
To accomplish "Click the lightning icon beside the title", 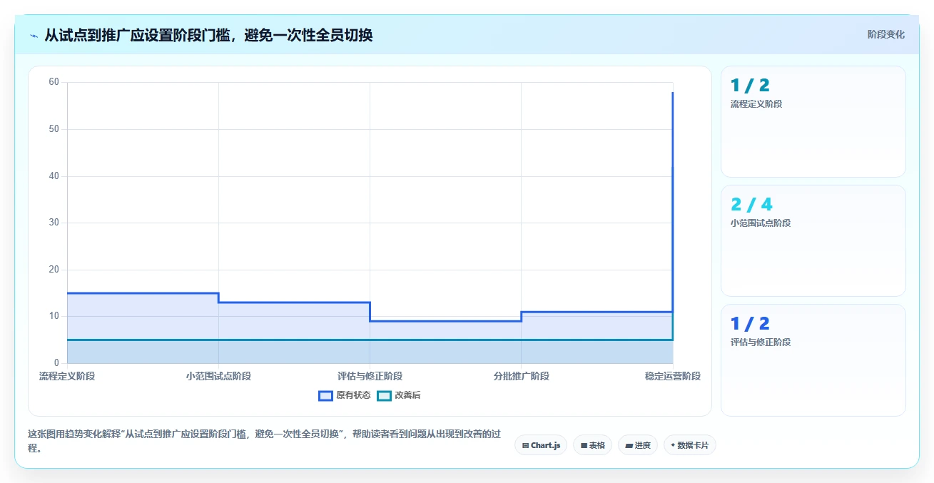I will point(34,35).
